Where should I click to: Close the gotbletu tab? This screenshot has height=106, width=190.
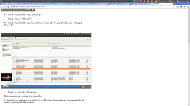point(172,4)
